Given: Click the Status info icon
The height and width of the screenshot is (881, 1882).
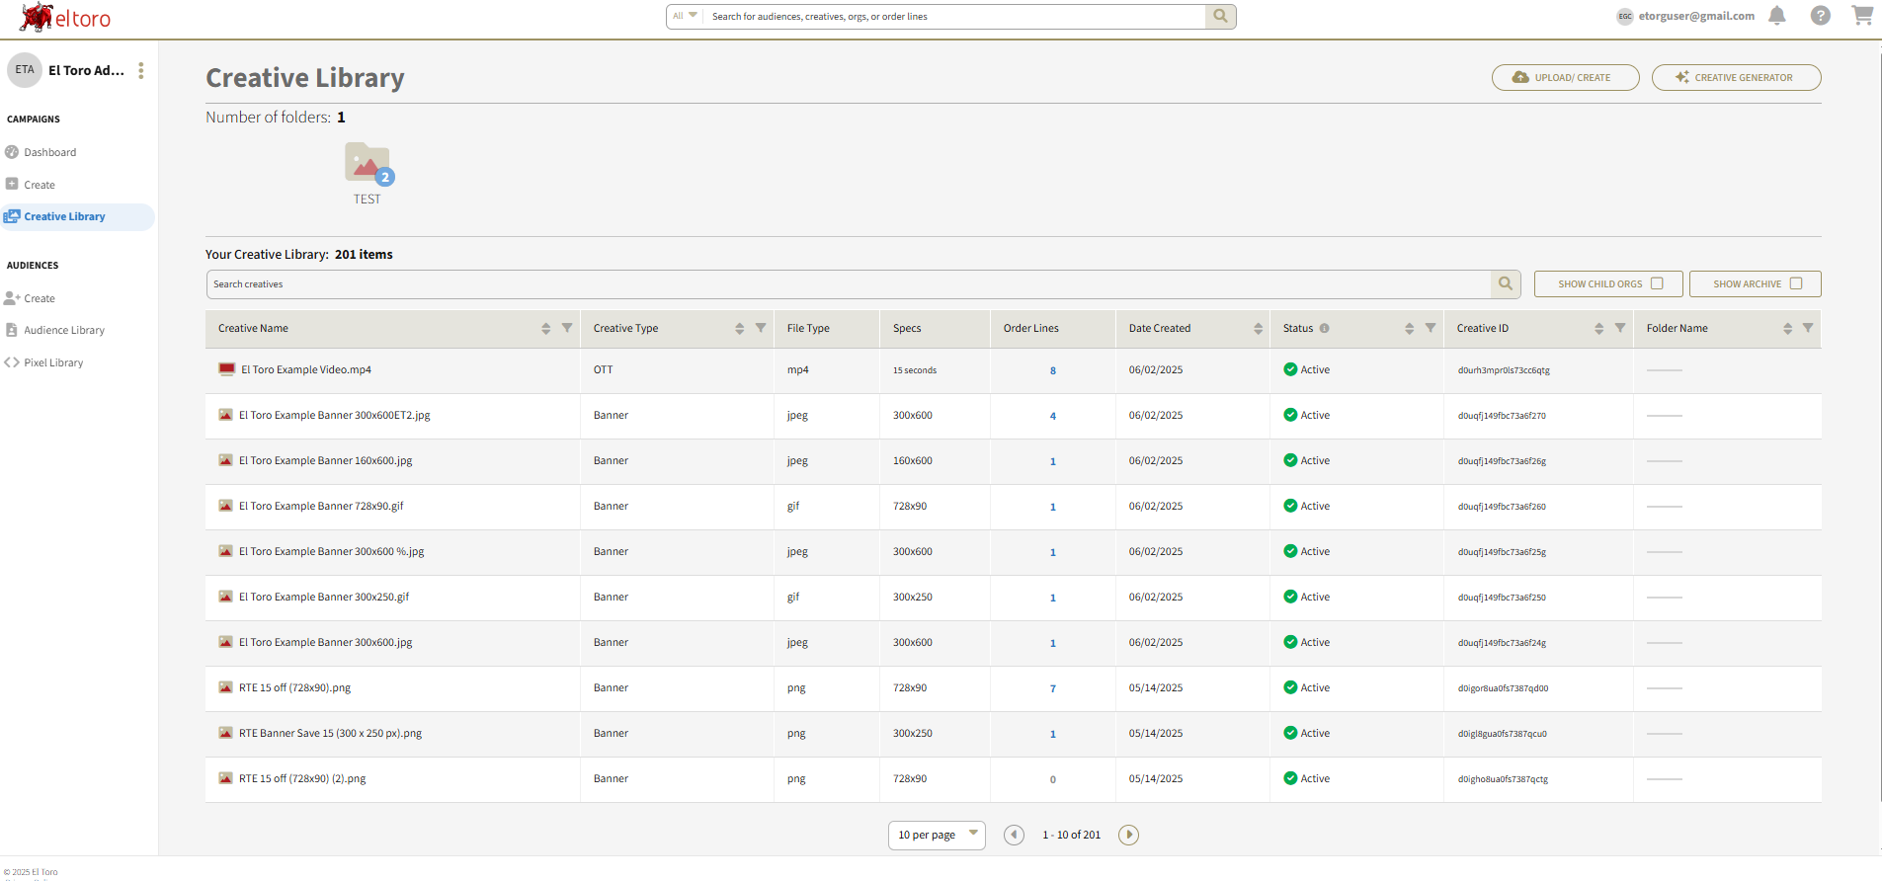Looking at the screenshot, I should click(1324, 329).
